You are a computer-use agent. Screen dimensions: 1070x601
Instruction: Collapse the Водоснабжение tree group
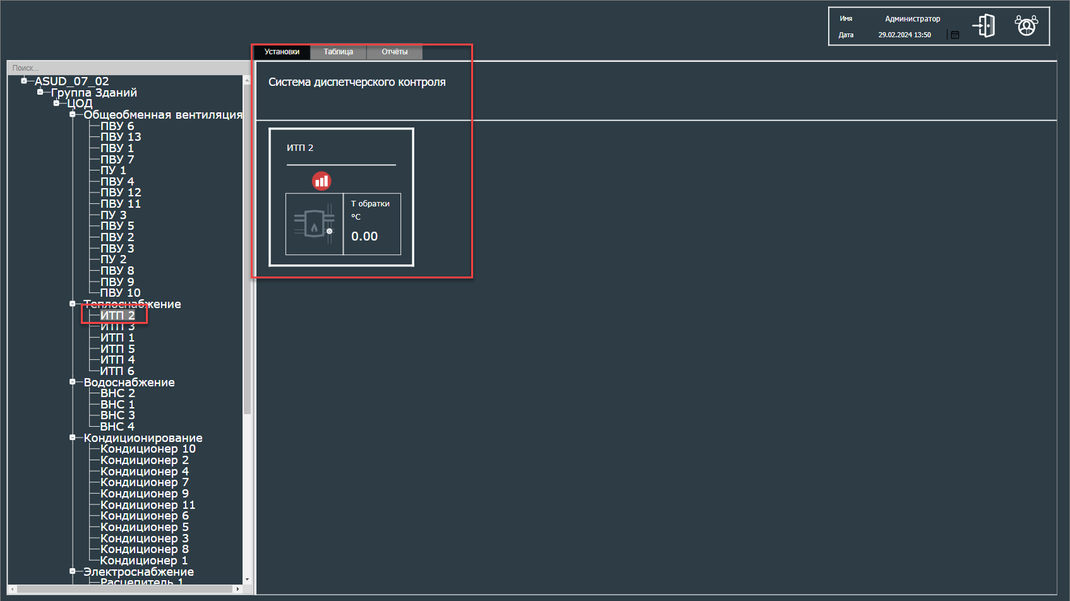click(73, 382)
